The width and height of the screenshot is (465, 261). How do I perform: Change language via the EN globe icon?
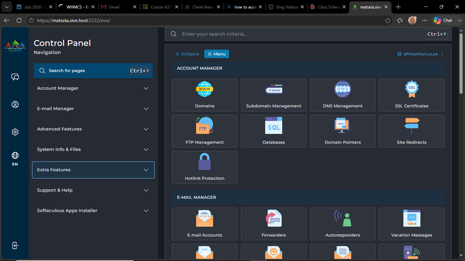pos(15,158)
